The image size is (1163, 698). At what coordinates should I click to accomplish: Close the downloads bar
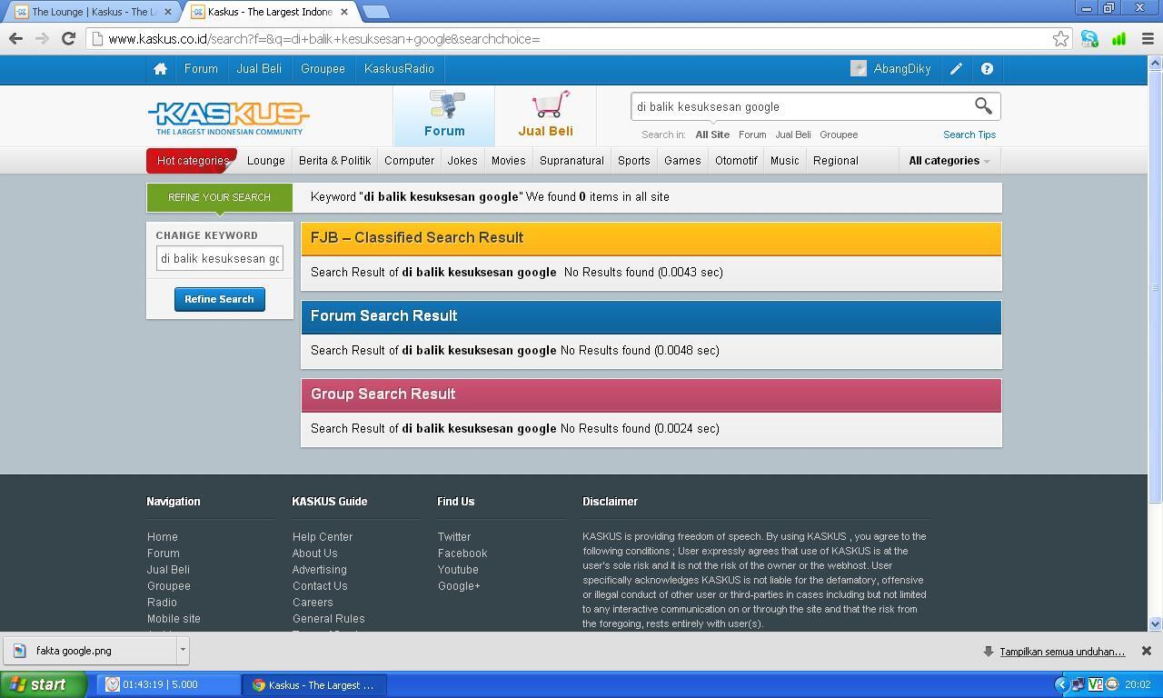pos(1146,651)
